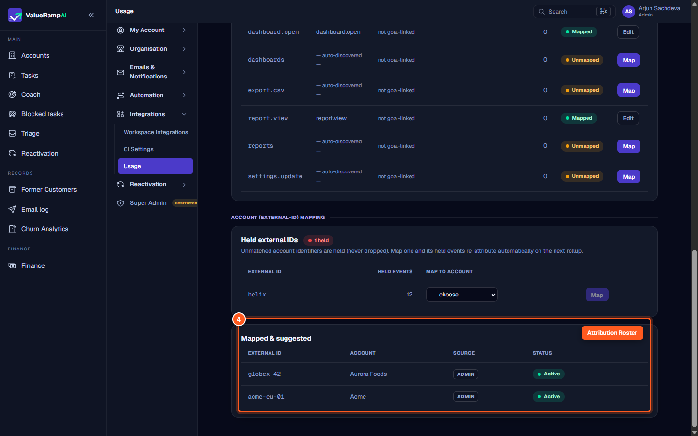Map the dashboards event
The height and width of the screenshot is (436, 698).
[629, 60]
